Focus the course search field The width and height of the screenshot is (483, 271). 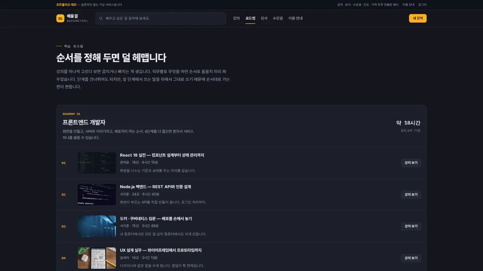click(161, 18)
